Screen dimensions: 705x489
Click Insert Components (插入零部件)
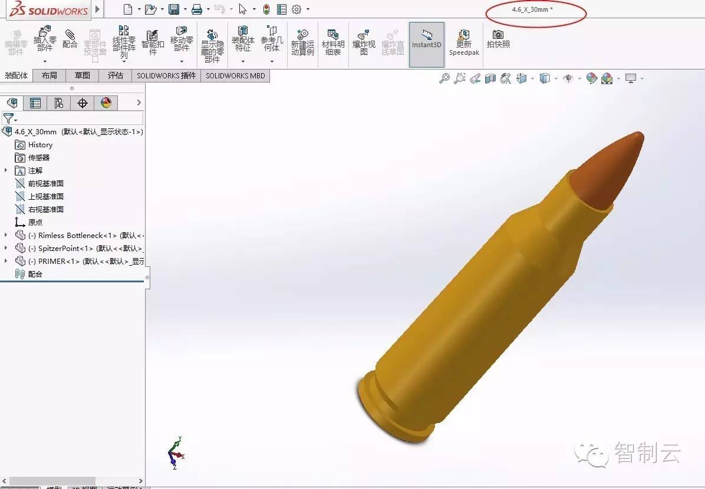pyautogui.click(x=45, y=39)
